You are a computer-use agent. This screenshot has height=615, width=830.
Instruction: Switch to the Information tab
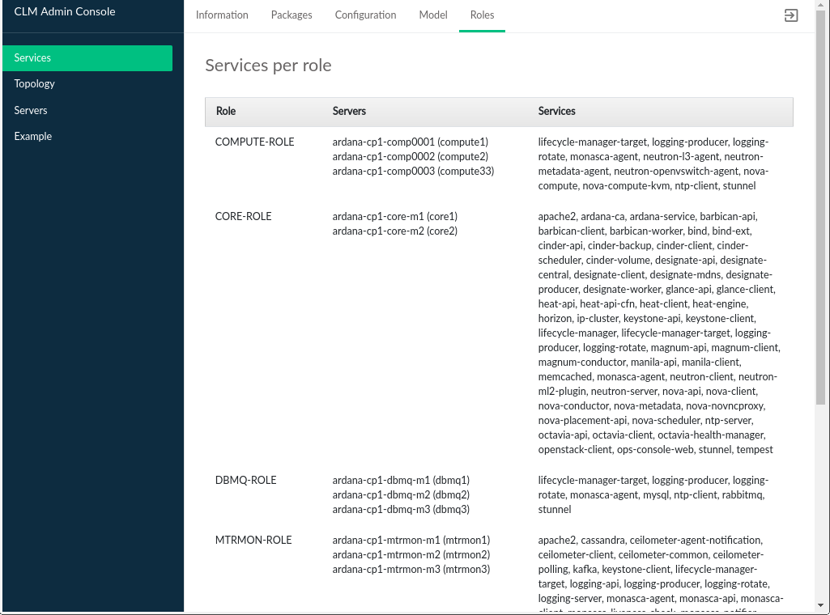pyautogui.click(x=222, y=15)
